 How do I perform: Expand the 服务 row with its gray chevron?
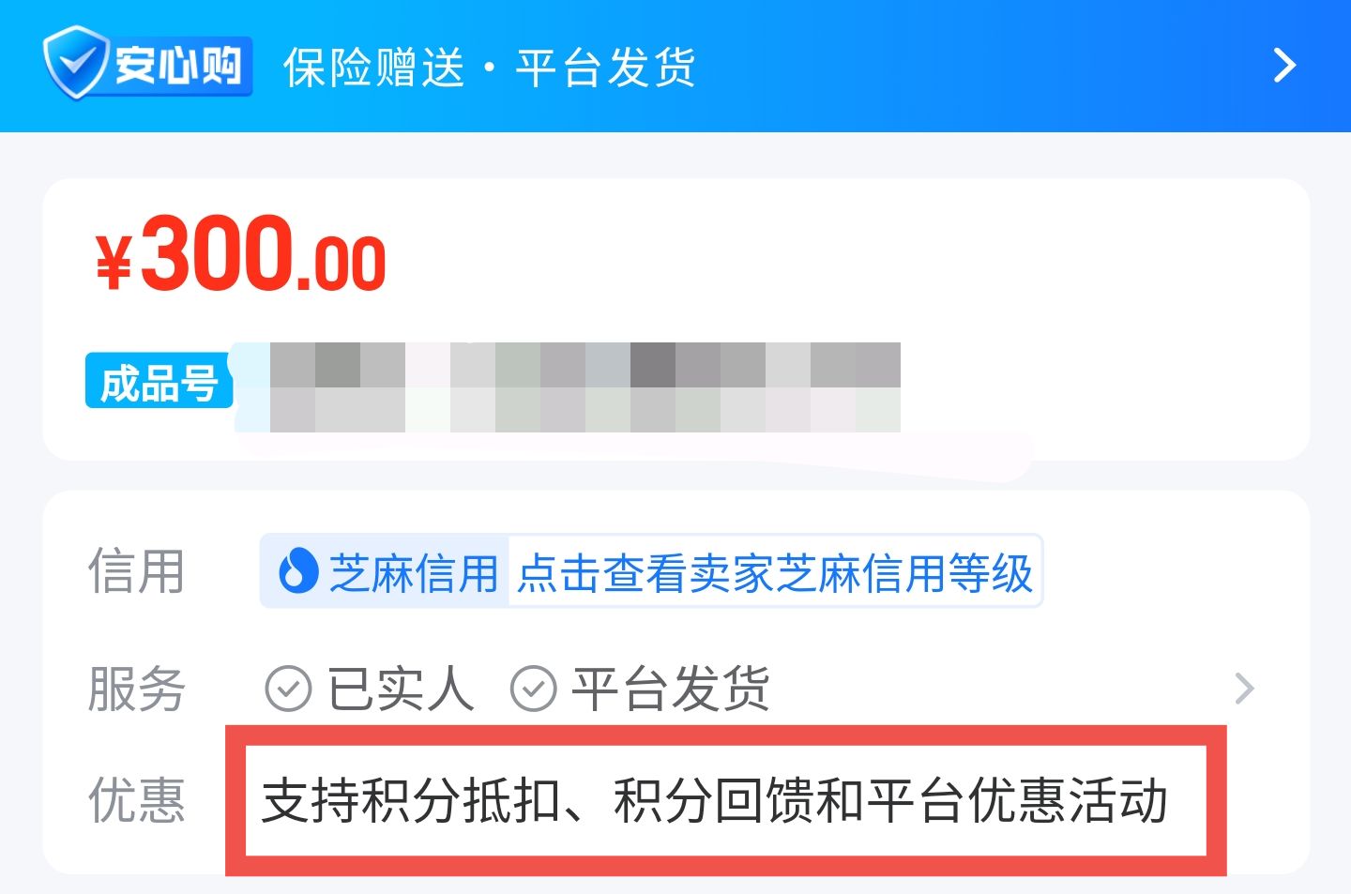coord(1244,689)
